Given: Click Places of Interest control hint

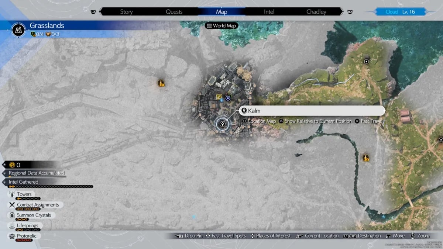Looking at the screenshot, I should point(270,236).
